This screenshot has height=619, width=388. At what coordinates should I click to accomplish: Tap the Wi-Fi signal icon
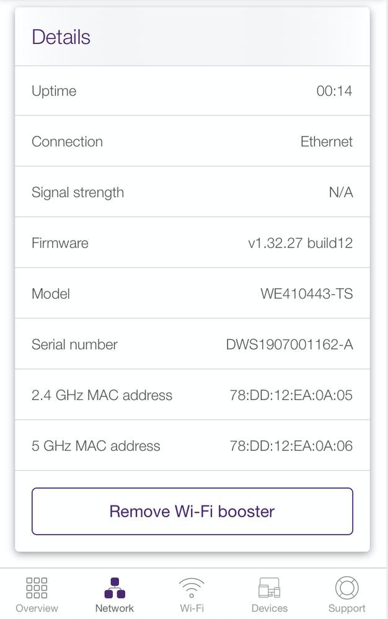click(192, 587)
